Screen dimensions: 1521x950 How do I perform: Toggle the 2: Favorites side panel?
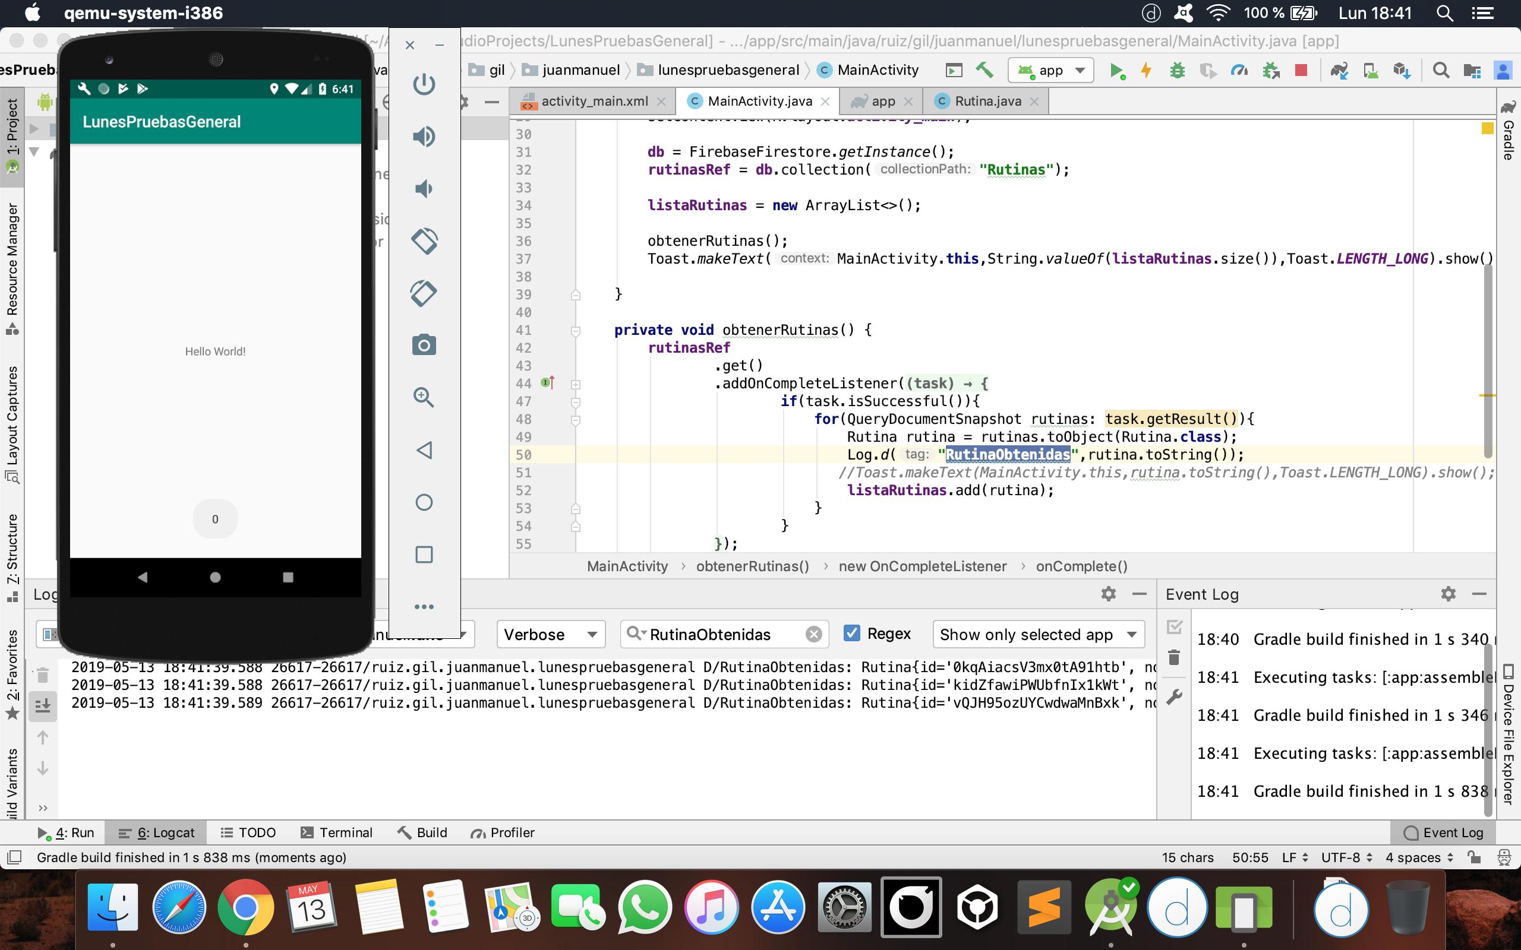pyautogui.click(x=12, y=673)
